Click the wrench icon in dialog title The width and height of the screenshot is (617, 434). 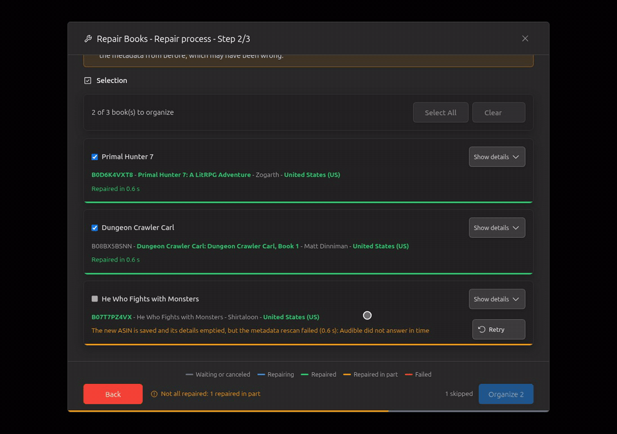(x=88, y=39)
